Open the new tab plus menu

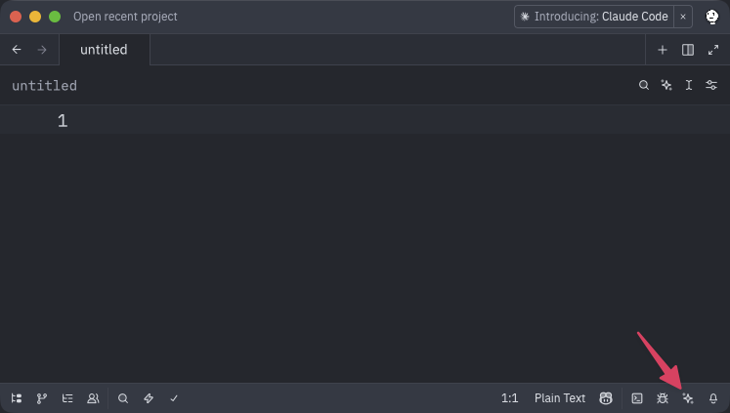click(x=663, y=50)
